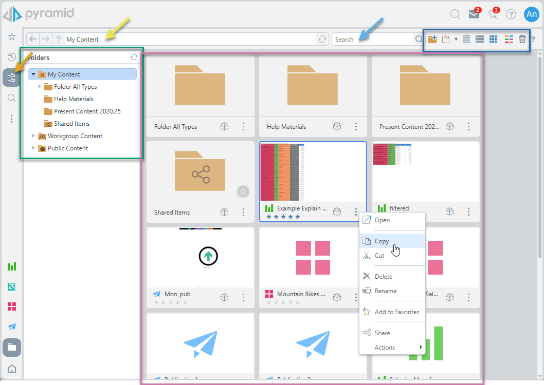Select Rename in the context menu
The height and width of the screenshot is (385, 544).
pyautogui.click(x=385, y=291)
